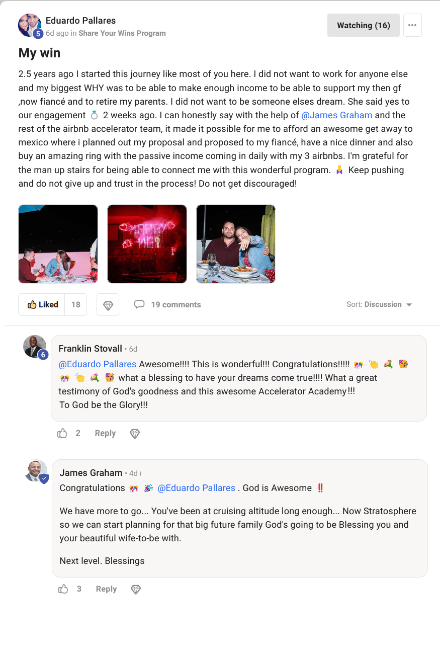Open James Graham's profile avatar

click(36, 471)
